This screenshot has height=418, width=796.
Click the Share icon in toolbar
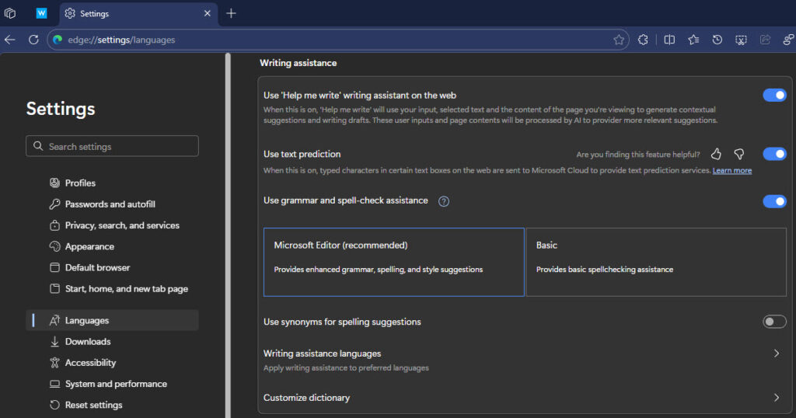click(765, 40)
